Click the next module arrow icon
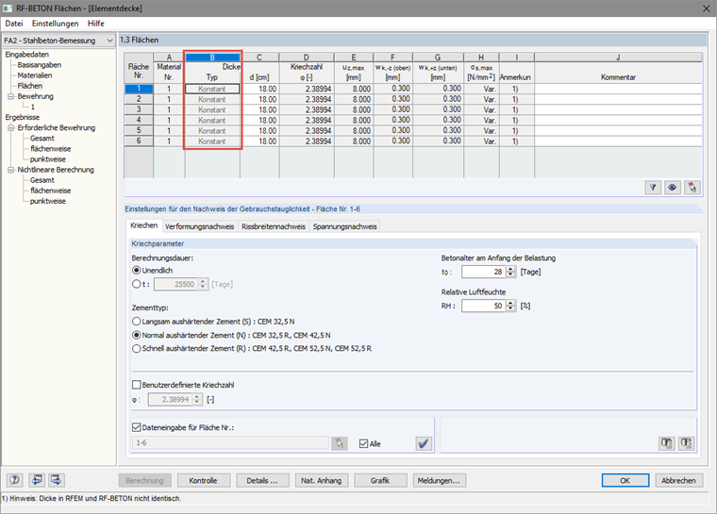The image size is (717, 514). [57, 480]
